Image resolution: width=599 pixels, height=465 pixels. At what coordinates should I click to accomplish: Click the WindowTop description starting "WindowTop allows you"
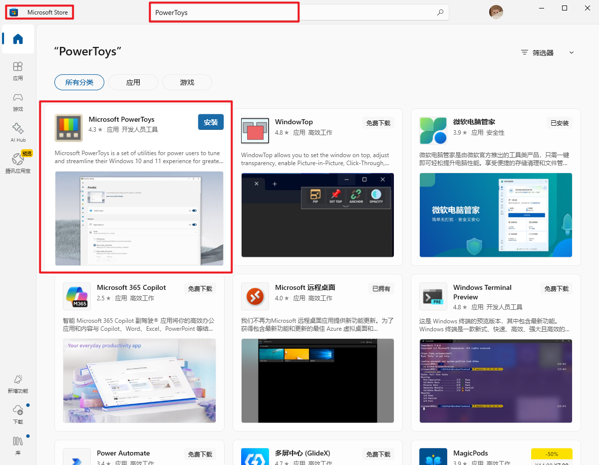tap(315, 159)
